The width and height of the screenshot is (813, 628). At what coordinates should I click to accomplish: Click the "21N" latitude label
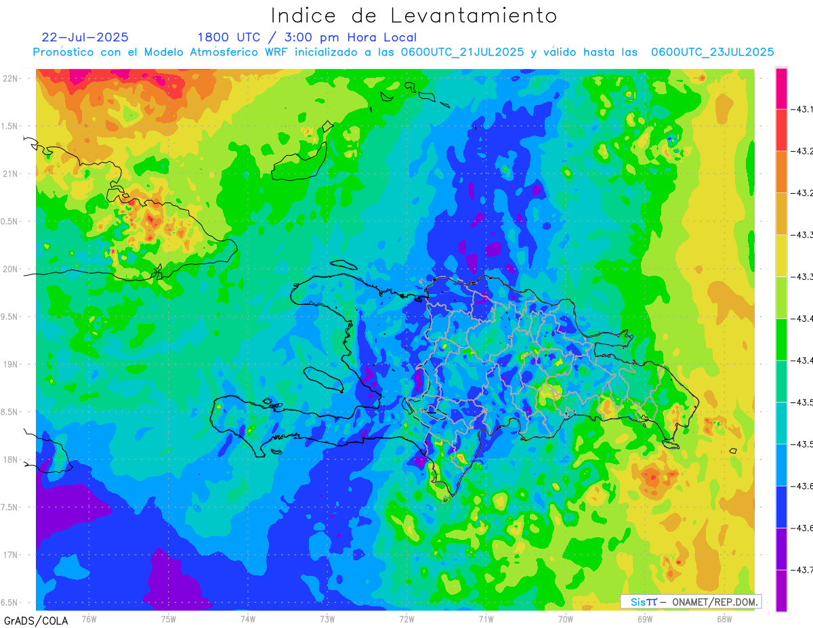pyautogui.click(x=10, y=174)
